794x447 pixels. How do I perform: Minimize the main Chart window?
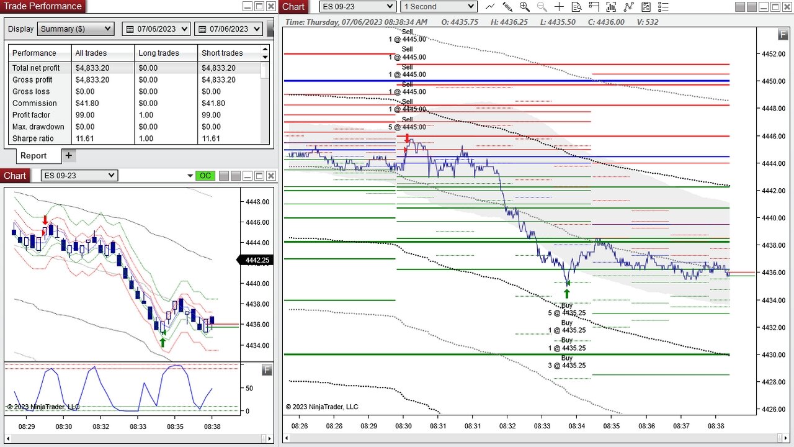coord(763,6)
